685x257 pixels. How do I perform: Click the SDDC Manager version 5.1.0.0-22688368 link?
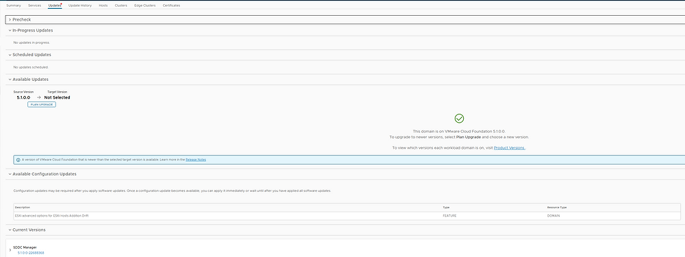31,253
